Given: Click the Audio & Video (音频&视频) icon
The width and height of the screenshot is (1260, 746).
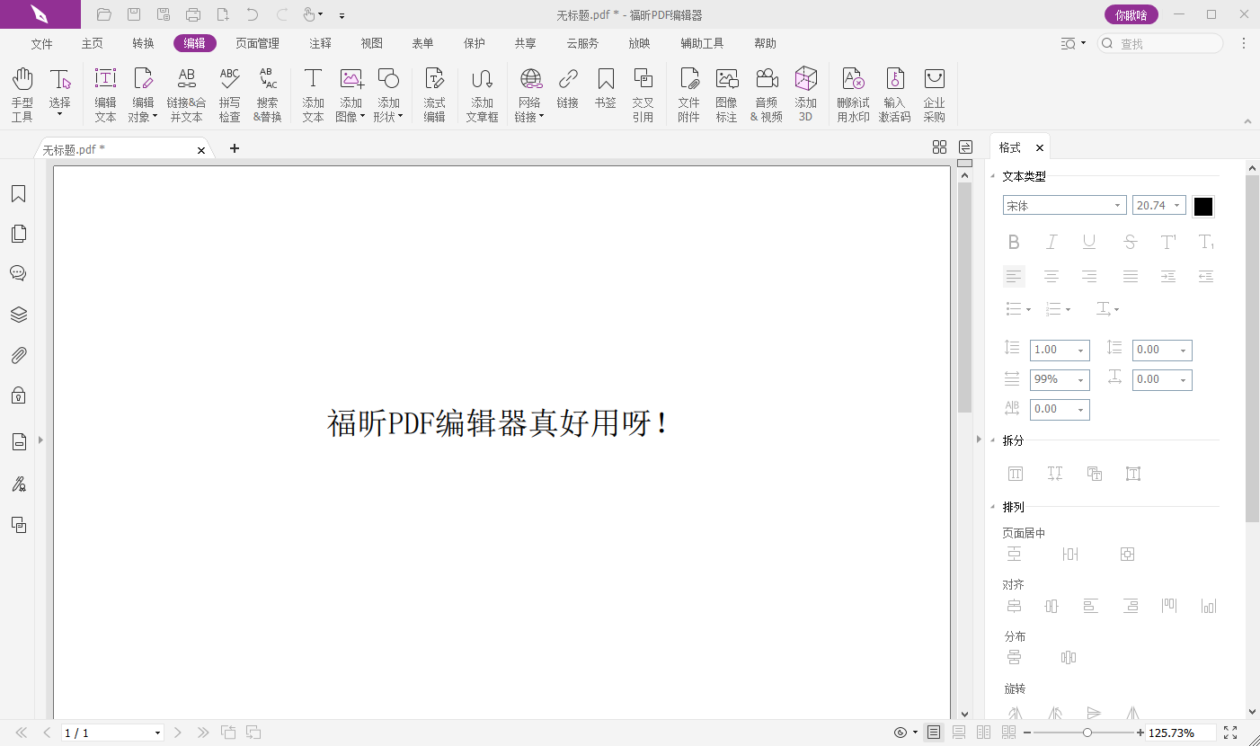Looking at the screenshot, I should (x=767, y=94).
